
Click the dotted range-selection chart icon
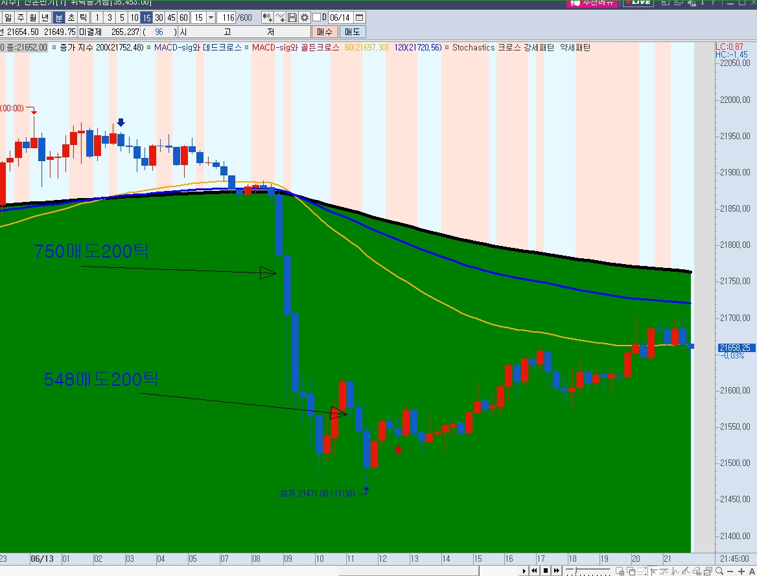(642, 571)
